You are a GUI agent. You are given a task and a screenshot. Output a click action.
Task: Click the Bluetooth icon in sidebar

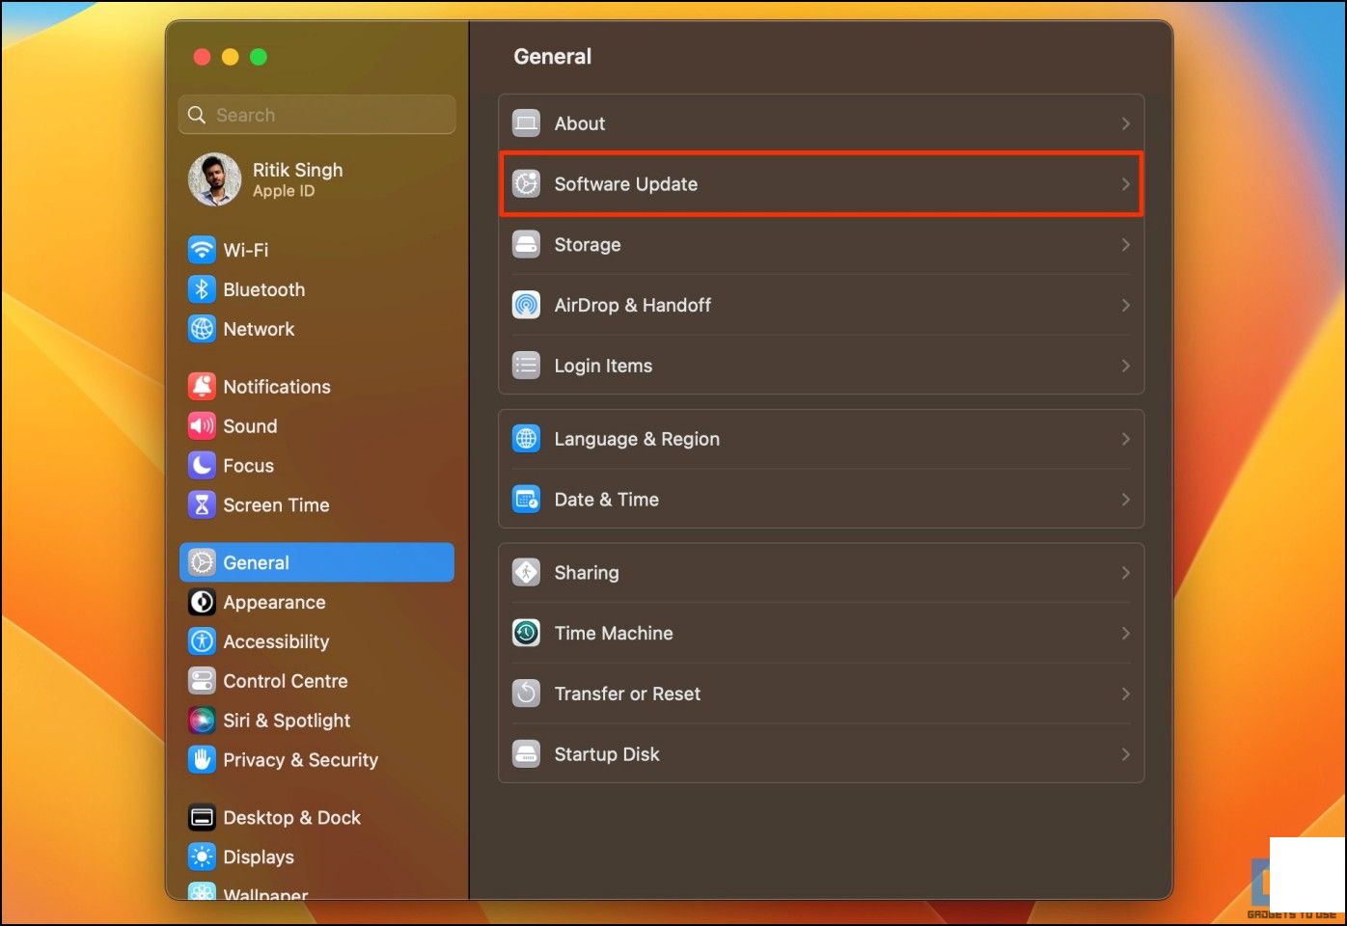pos(202,289)
